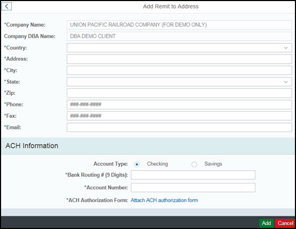Expand the State dropdown chevron
Screen dimensions: 296x229
coord(286,82)
